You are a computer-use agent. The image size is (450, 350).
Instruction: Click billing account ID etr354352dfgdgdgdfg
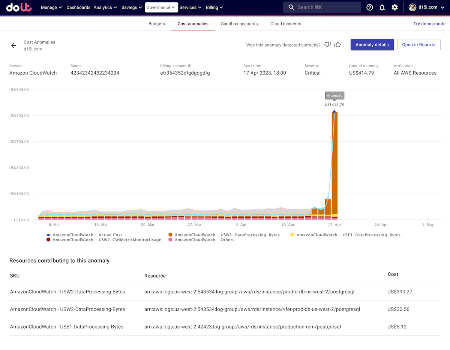185,73
